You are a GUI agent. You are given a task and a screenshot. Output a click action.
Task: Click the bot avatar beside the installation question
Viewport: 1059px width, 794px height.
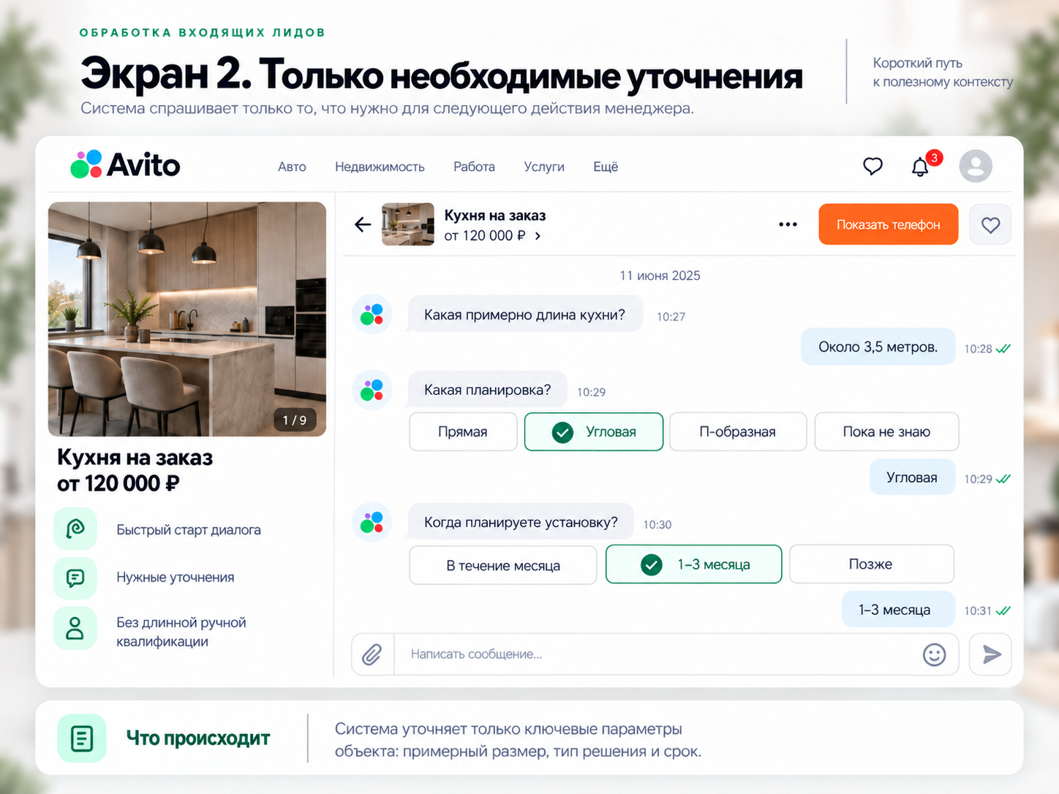(372, 522)
